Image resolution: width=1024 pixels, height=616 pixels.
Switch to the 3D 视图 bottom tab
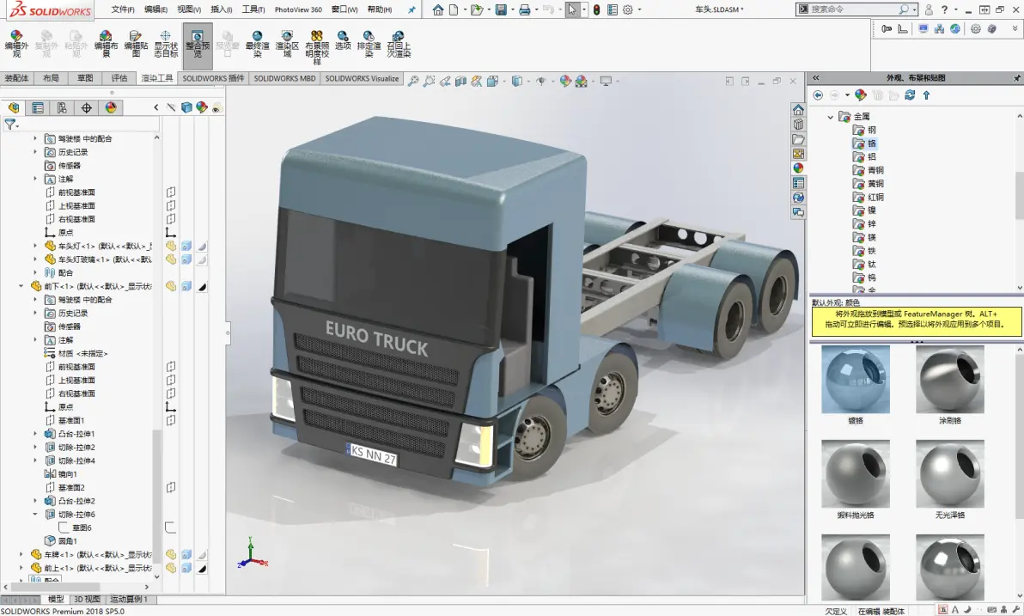[x=87, y=599]
